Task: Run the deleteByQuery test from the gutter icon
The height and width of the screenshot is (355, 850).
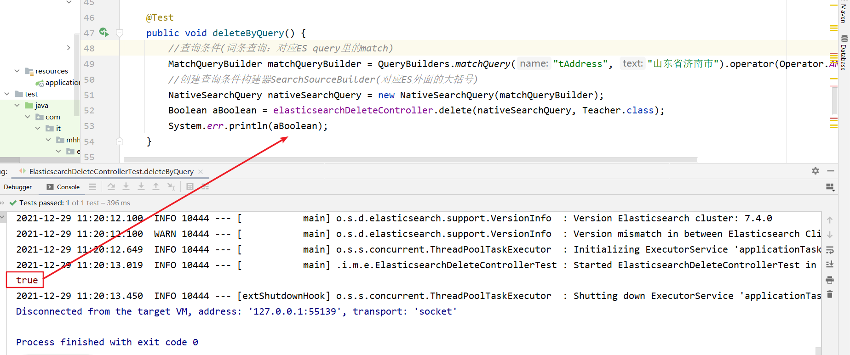Action: click(x=103, y=32)
